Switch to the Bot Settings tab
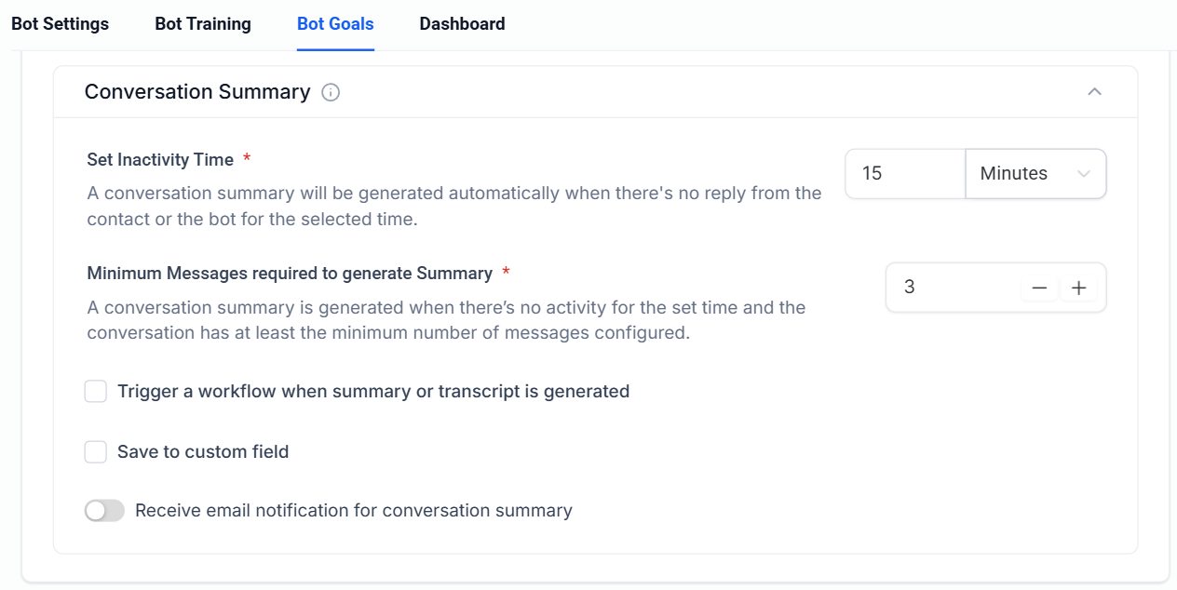Image resolution: width=1177 pixels, height=590 pixels. (60, 24)
